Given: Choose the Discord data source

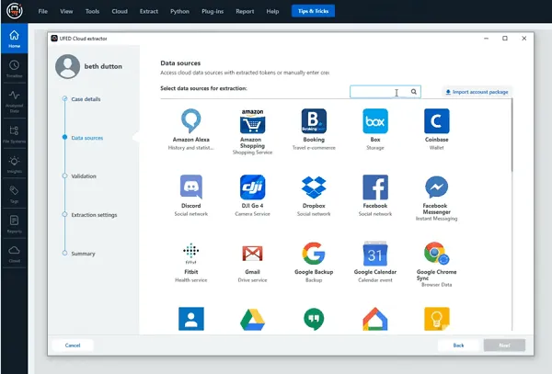Looking at the screenshot, I should [x=190, y=187].
